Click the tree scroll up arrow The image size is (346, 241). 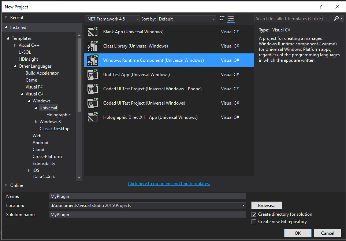pyautogui.click(x=79, y=35)
